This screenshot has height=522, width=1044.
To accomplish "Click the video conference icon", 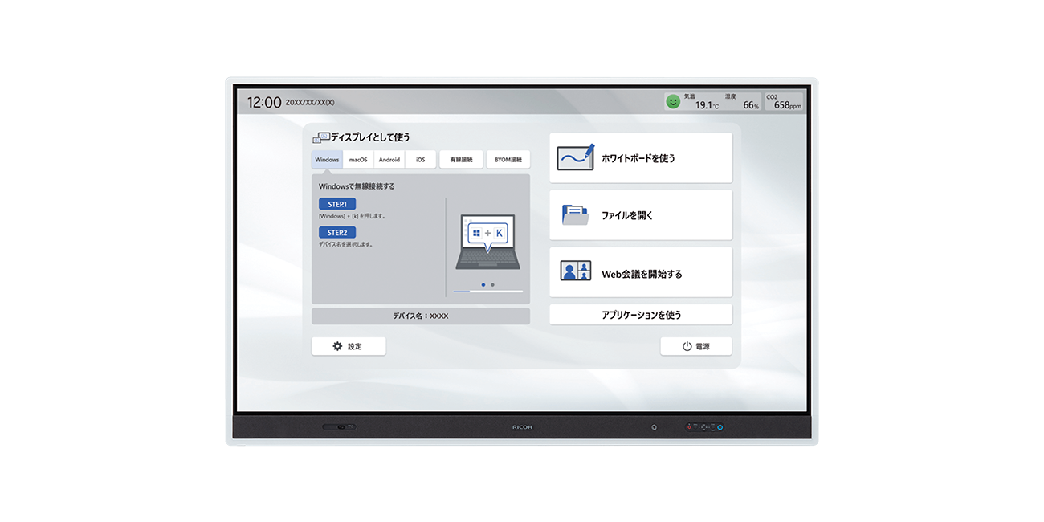I will point(575,271).
